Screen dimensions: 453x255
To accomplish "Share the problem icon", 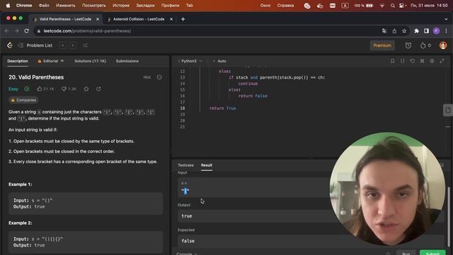I will click(98, 89).
